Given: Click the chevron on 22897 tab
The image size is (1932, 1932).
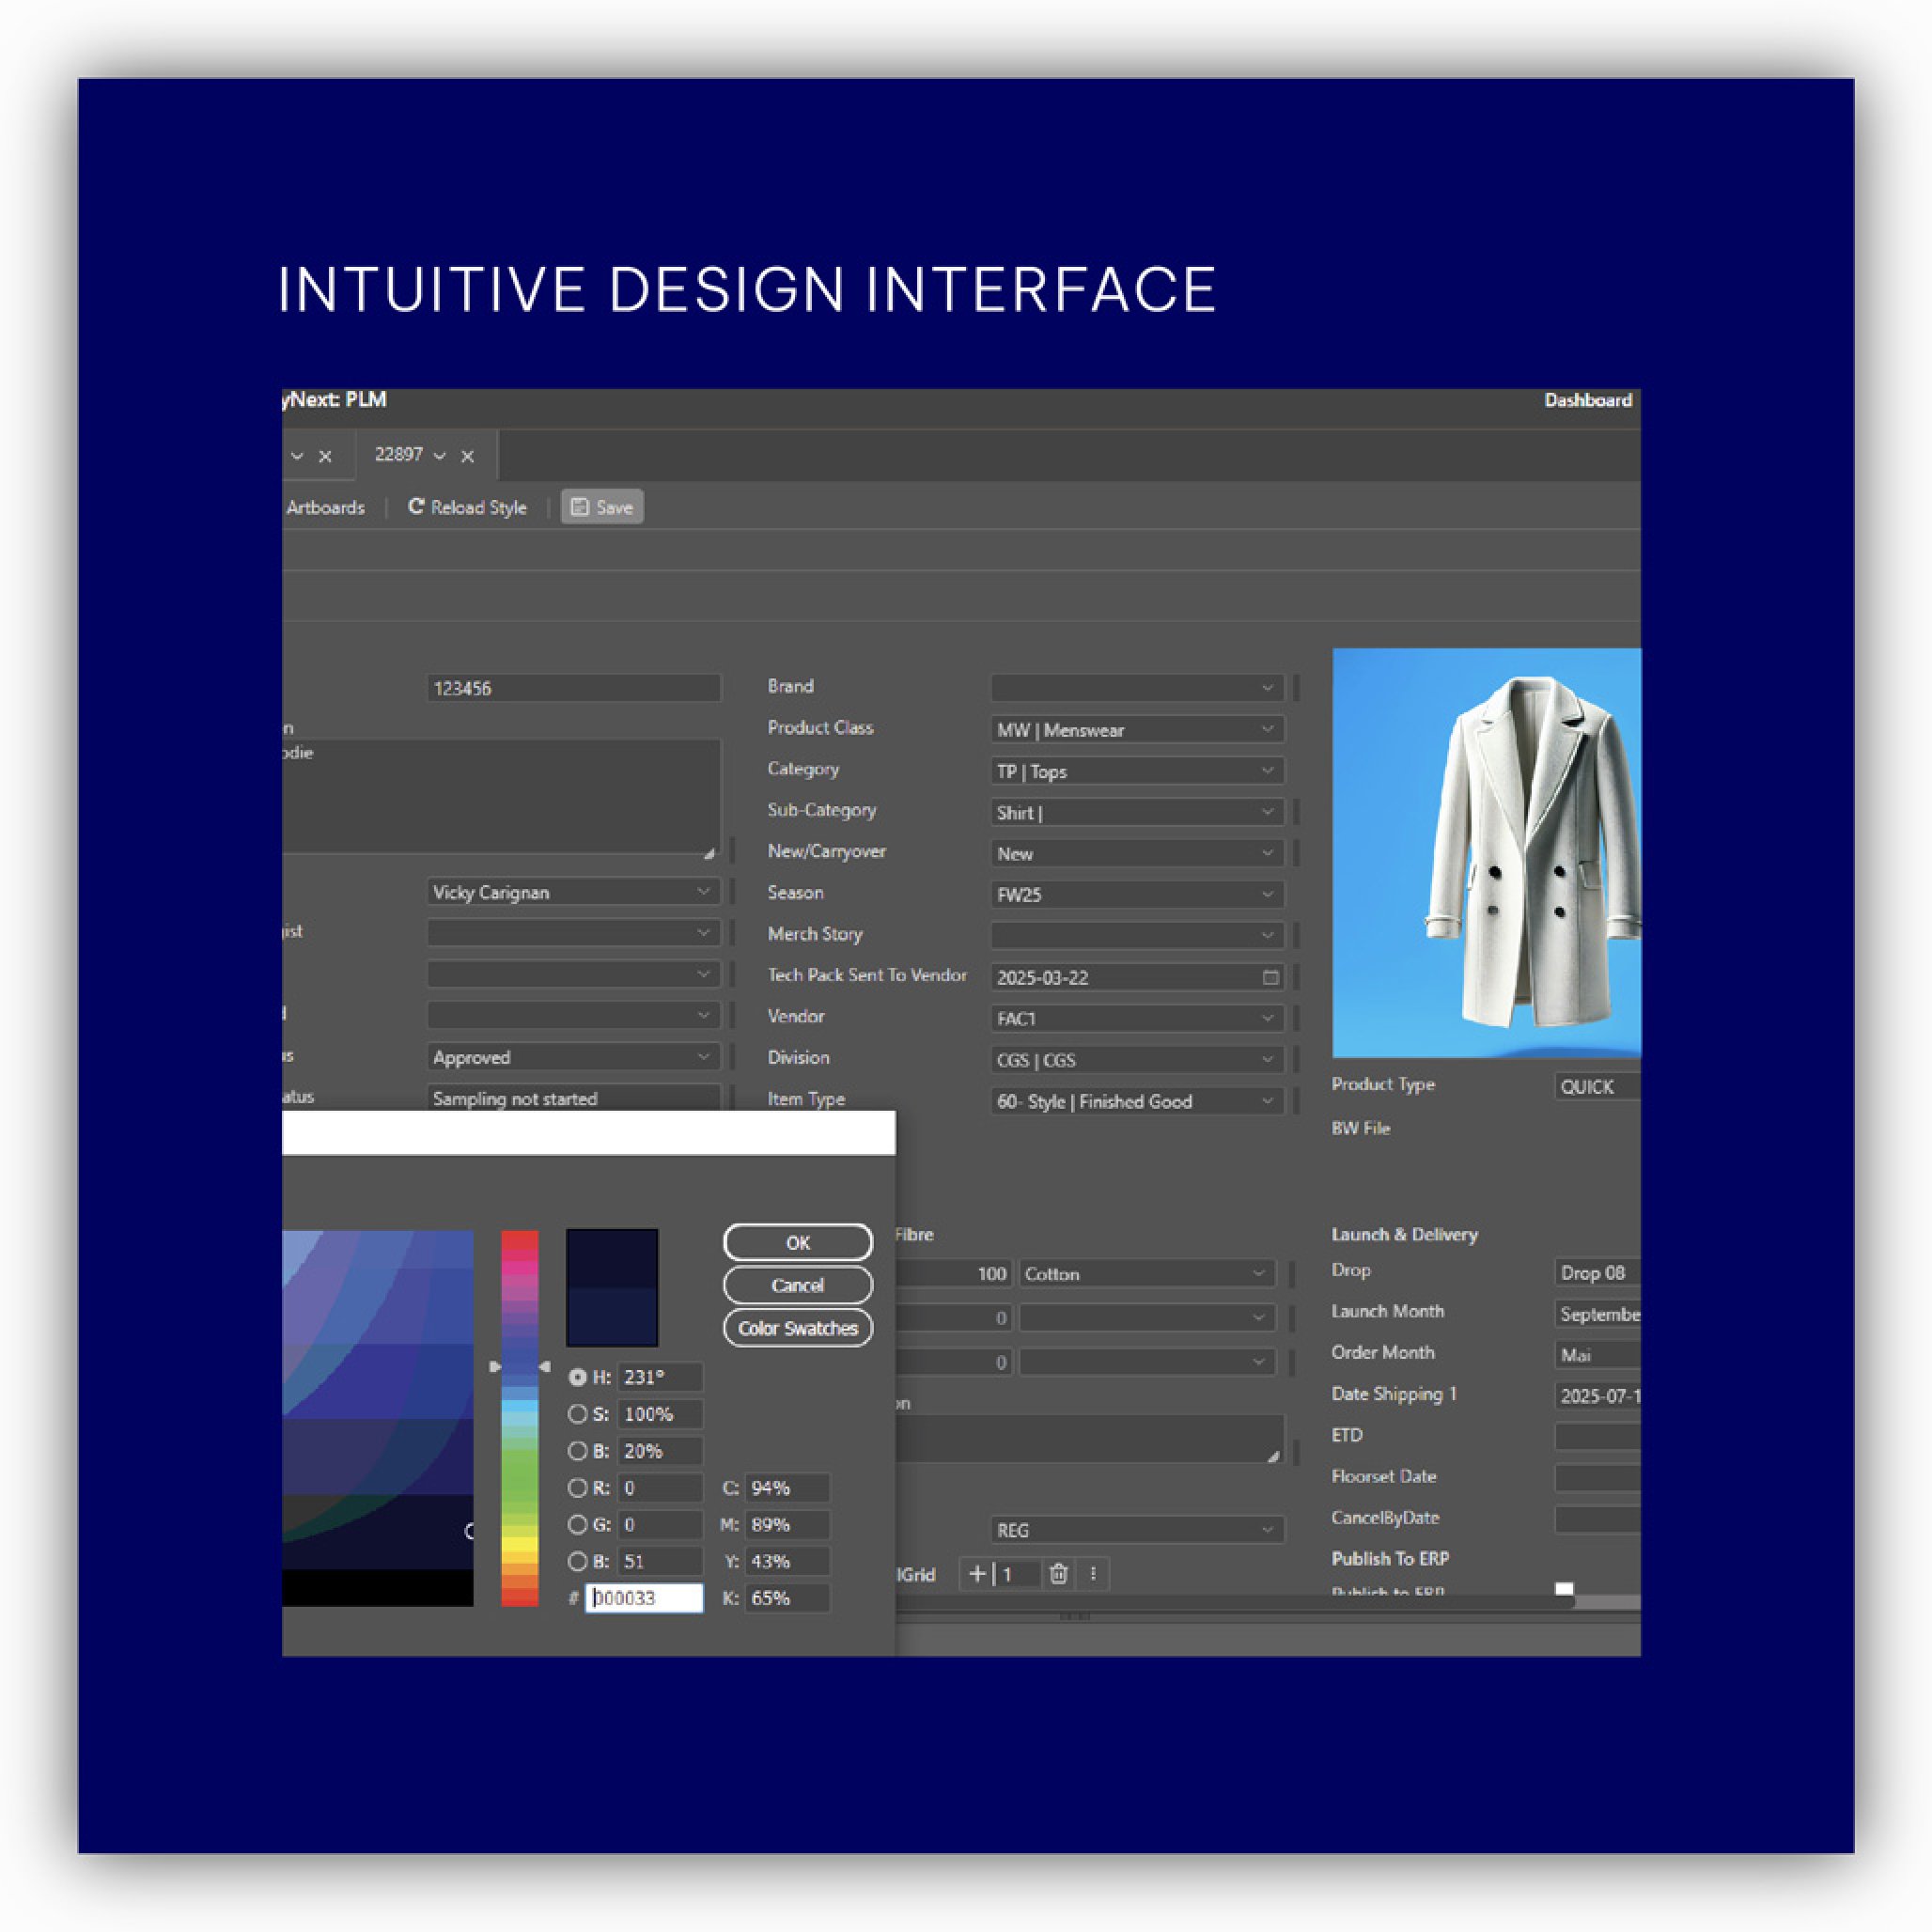Looking at the screenshot, I should (439, 456).
